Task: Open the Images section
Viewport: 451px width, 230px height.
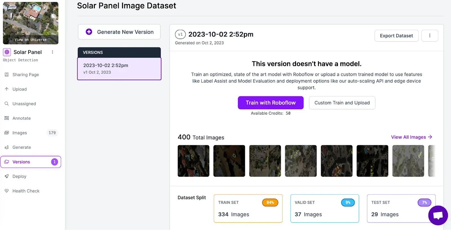Action: point(31,133)
